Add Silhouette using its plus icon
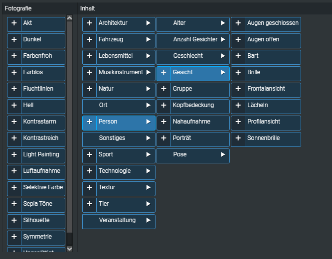Viewport: 332px width, 259px height. pyautogui.click(x=14, y=221)
